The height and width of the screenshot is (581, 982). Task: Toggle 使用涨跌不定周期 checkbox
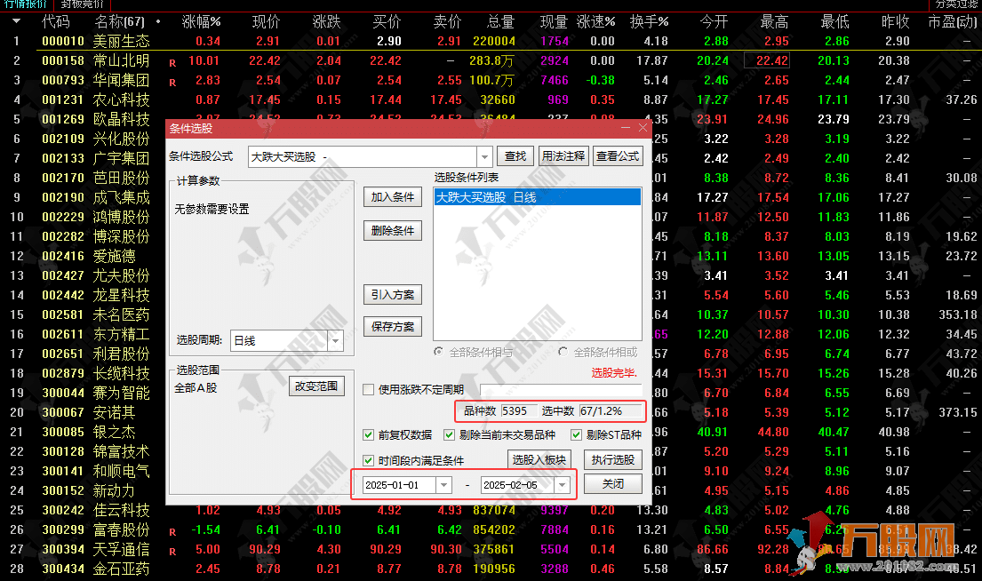click(x=368, y=389)
